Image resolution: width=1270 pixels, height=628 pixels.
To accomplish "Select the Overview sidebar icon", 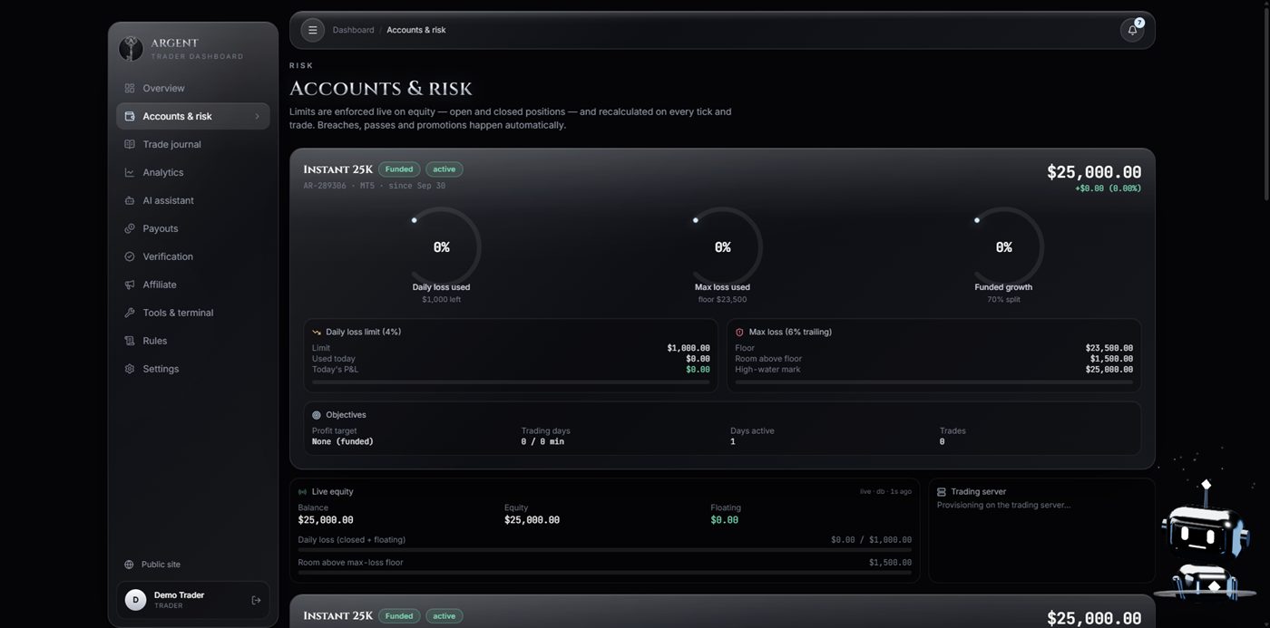I will [130, 88].
